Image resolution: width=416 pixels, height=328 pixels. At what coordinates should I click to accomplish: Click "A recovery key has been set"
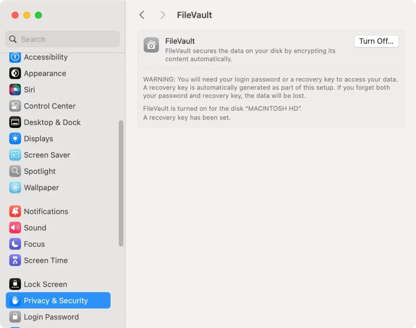click(187, 118)
